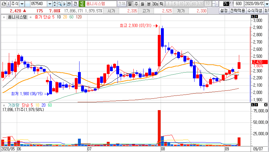Click the stock code up/down stepper
Image resolution: width=269 pixels, height=152 pixels.
(54, 3)
